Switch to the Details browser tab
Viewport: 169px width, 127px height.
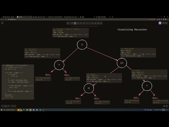pos(87,17)
